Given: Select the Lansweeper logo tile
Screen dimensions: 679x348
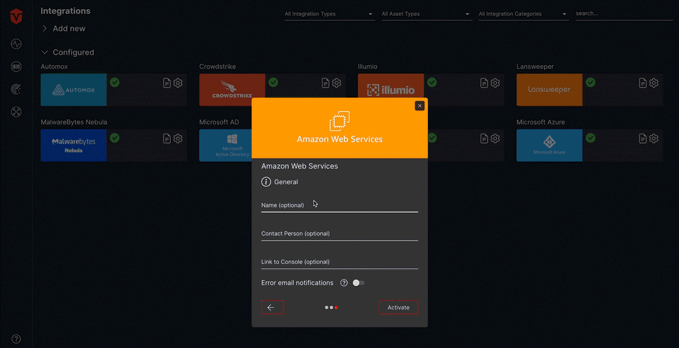Looking at the screenshot, I should tap(549, 89).
